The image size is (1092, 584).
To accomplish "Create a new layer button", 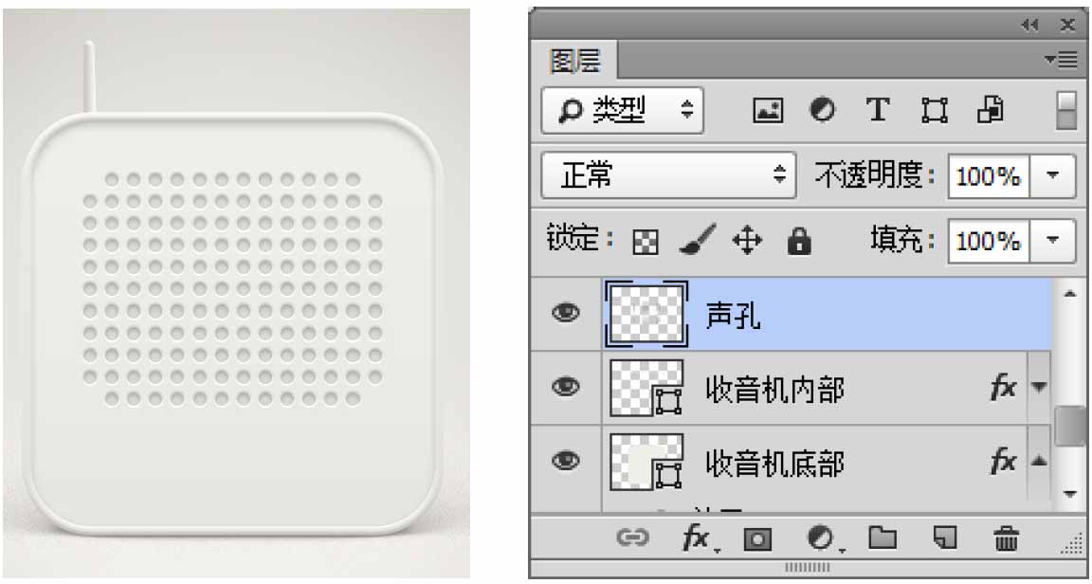I will [945, 538].
